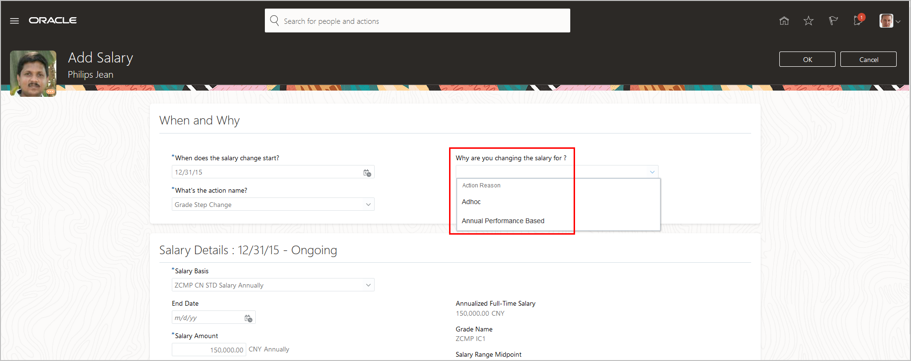Open calendar picker for End Date
Viewport: 911px width, 361px height.
tap(248, 318)
